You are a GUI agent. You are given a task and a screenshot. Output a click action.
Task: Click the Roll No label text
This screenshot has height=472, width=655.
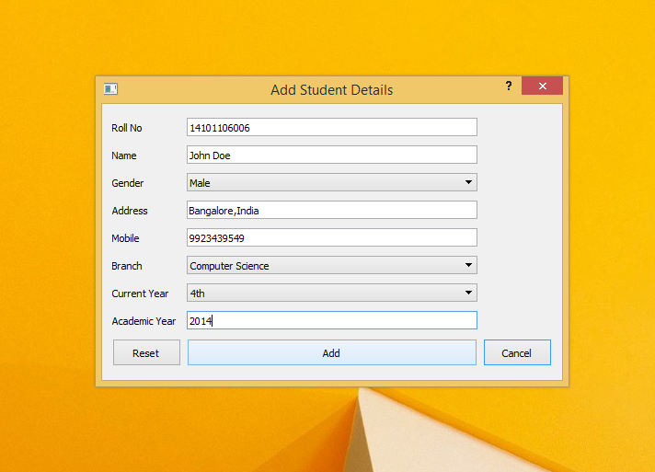(x=127, y=128)
